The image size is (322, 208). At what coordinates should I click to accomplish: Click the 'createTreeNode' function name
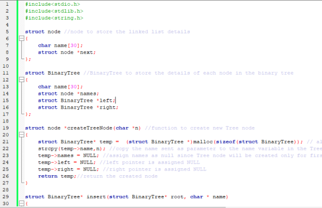point(90,128)
